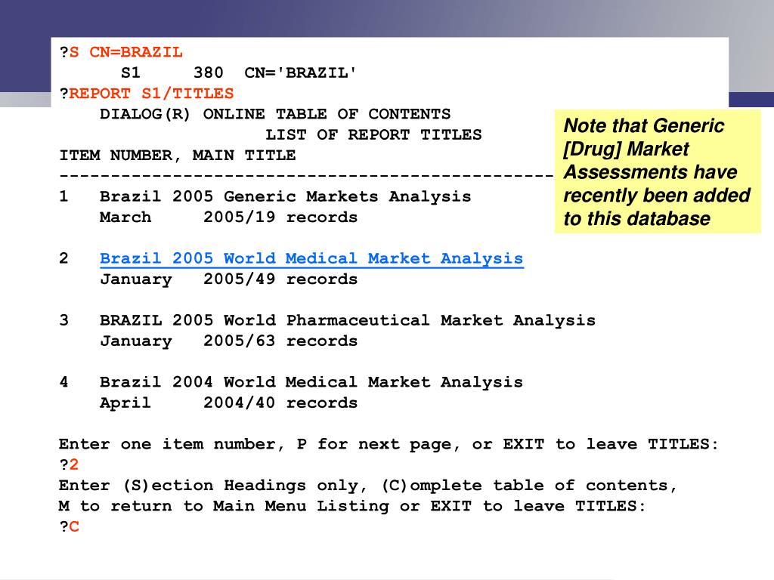Viewport: 774px width, 580px height.
Task: Select the red 2 typed response
Action: pyautogui.click(x=73, y=464)
